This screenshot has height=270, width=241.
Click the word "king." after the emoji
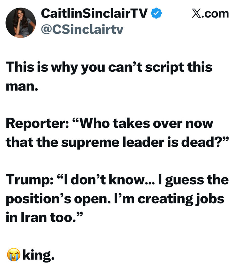coord(38,254)
